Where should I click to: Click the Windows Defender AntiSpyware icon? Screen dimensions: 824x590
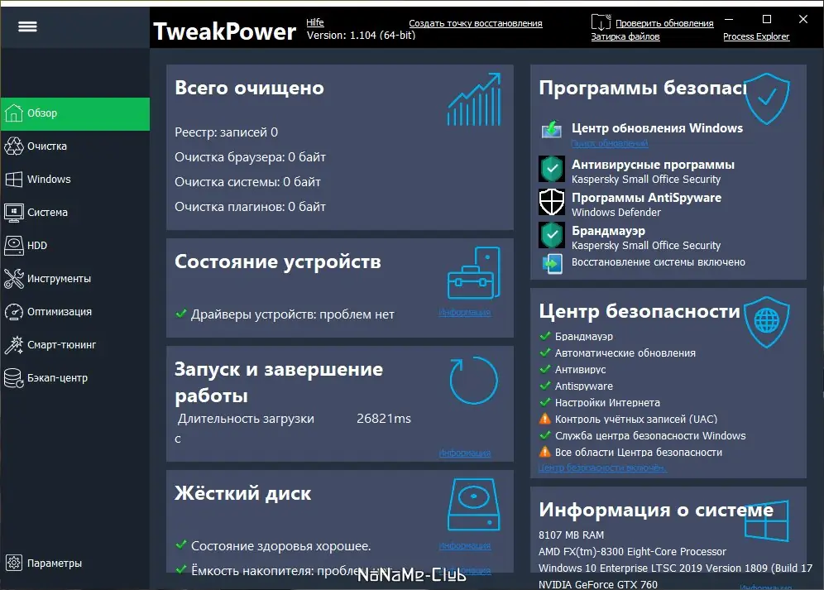click(551, 200)
